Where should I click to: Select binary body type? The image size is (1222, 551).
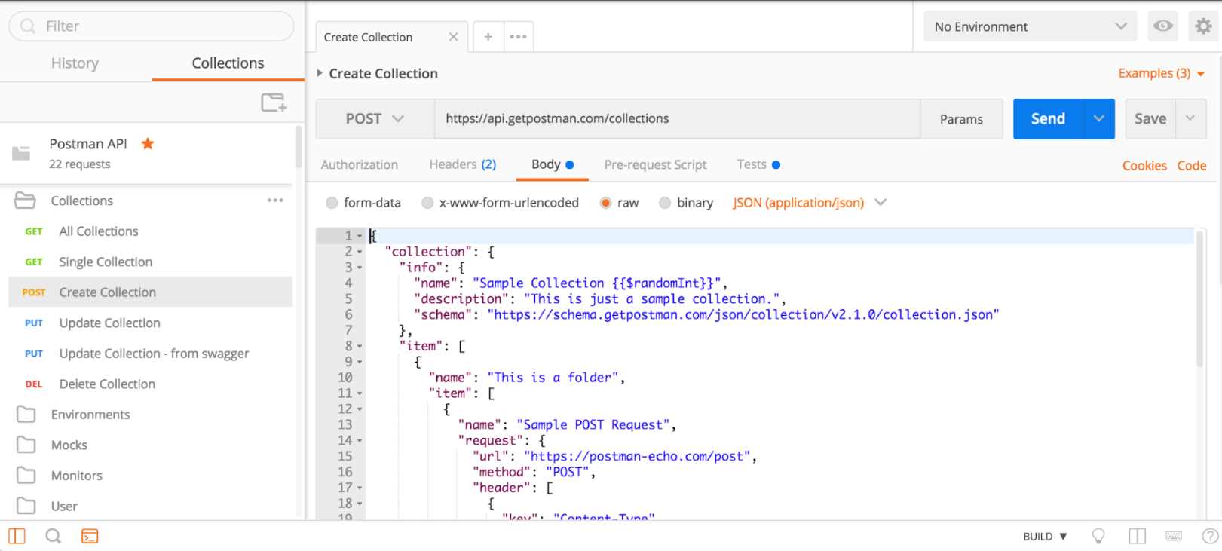[x=664, y=203]
